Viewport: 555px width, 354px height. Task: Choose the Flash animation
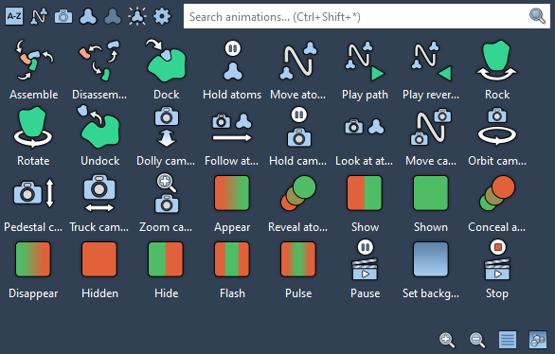(x=232, y=259)
